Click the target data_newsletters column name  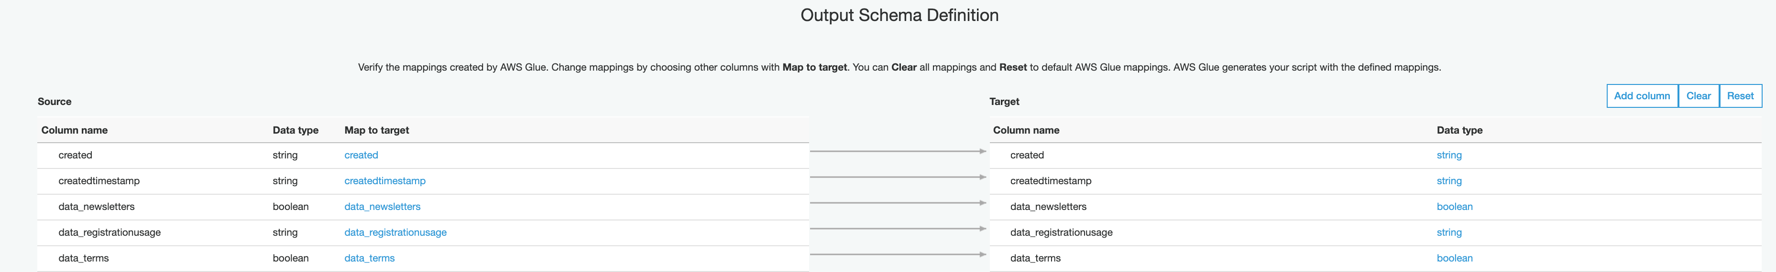pyautogui.click(x=1048, y=207)
